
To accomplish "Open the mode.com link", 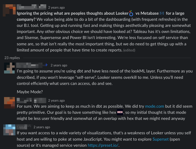I will 155,106.
